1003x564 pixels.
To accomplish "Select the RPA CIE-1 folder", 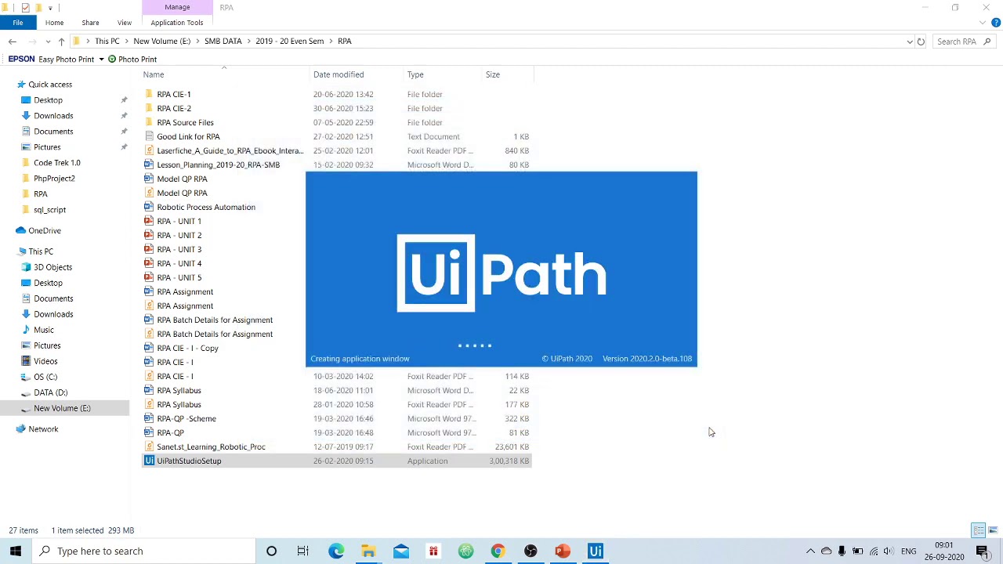I will [x=174, y=94].
